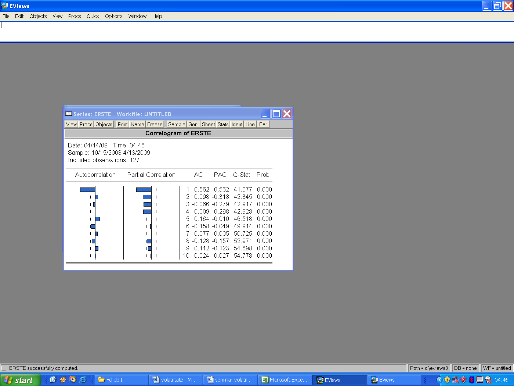Open the 'Fd de I' folder in the taskbar
This screenshot has height=386, width=514.
point(122,380)
